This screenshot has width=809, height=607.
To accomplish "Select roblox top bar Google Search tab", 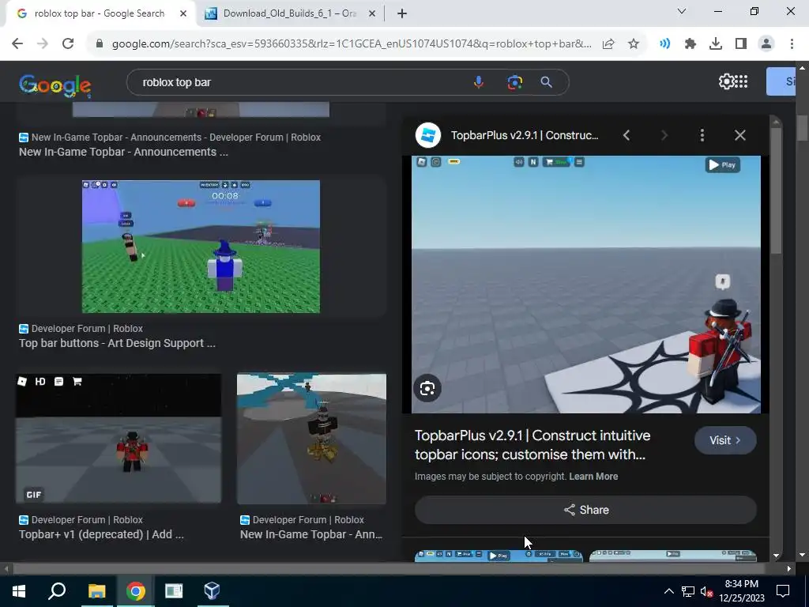I will pyautogui.click(x=100, y=14).
